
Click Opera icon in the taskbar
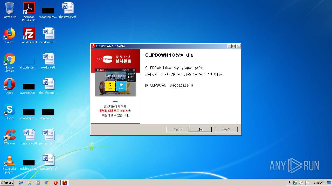(56, 183)
